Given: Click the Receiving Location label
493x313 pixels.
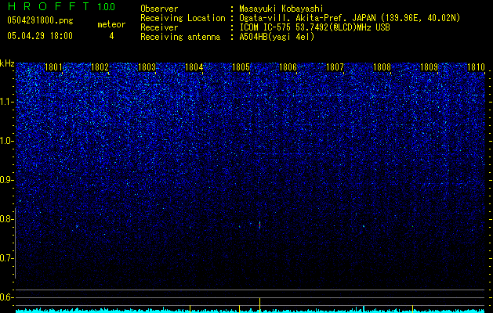Looking at the screenshot, I should [x=183, y=18].
